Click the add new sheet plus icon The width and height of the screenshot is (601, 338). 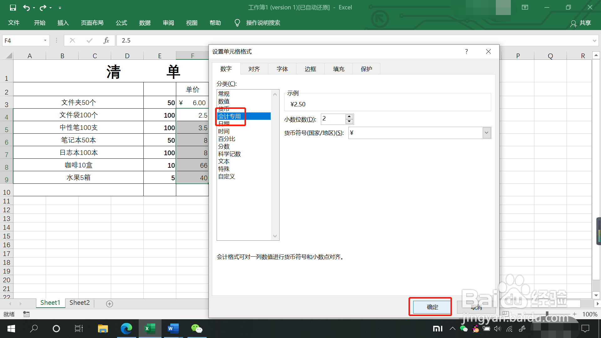(x=110, y=304)
